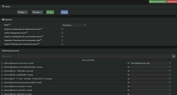Click the green Filtrer button

50,12
